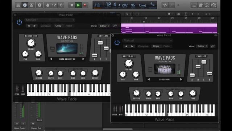
Task: Click the Wave Pads1 Cutoff knob
Action: (95, 73)
